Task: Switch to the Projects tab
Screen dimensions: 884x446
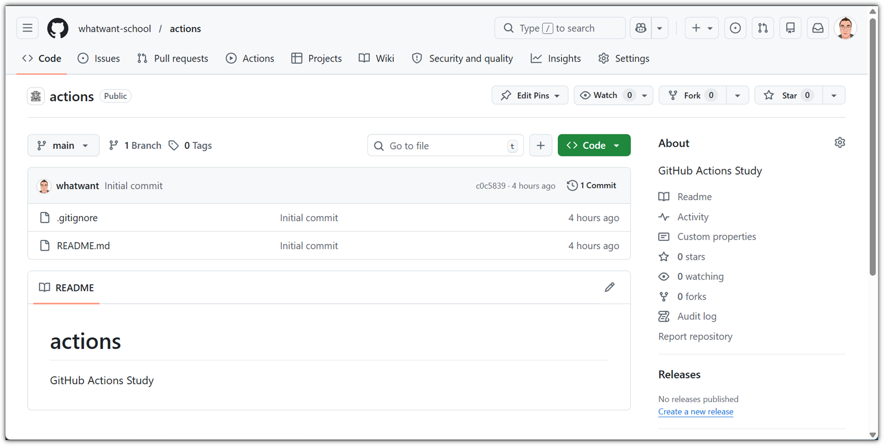Action: (317, 58)
